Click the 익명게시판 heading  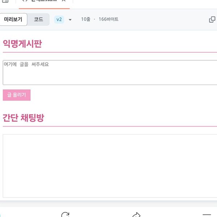22,44
